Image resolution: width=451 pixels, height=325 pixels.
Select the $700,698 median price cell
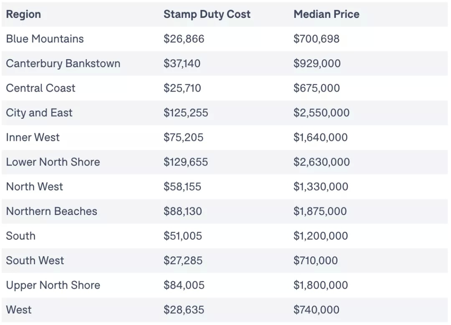317,39
